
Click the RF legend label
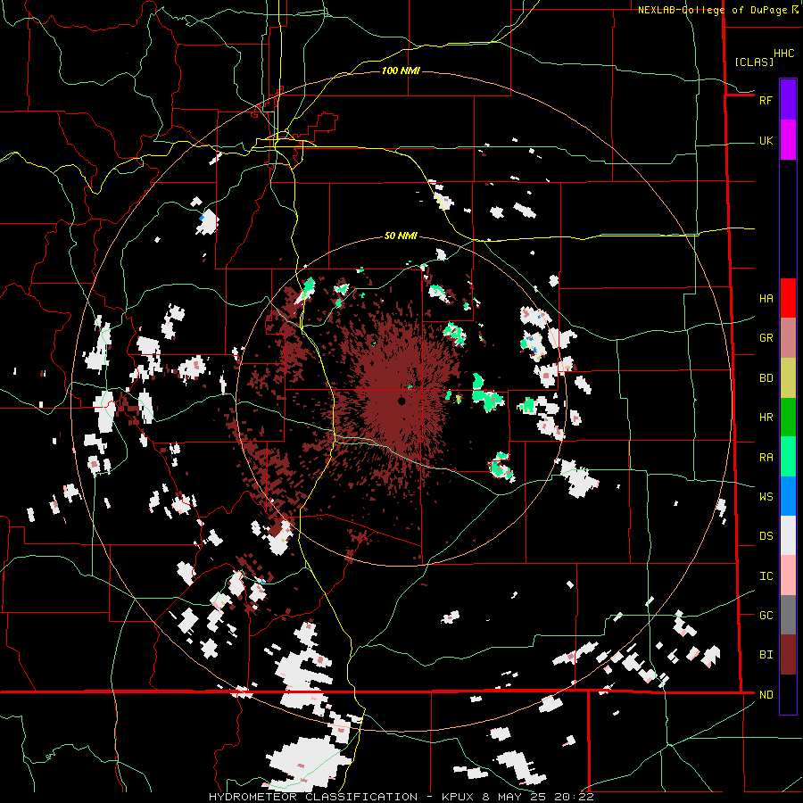coord(766,100)
